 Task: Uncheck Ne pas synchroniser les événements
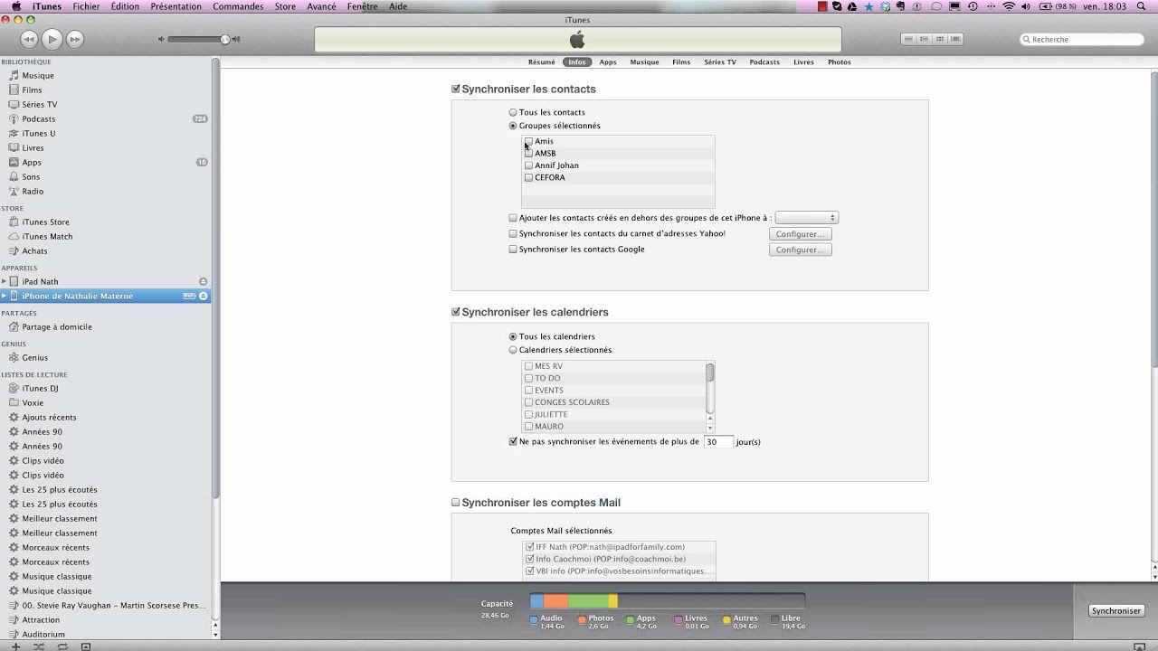click(x=513, y=442)
